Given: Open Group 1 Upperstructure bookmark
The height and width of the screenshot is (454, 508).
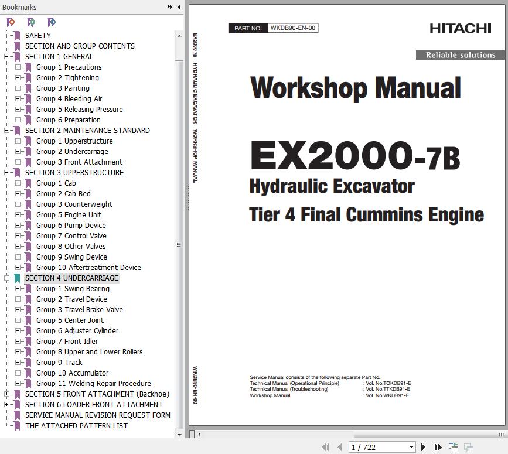Looking at the screenshot, I should (74, 141).
